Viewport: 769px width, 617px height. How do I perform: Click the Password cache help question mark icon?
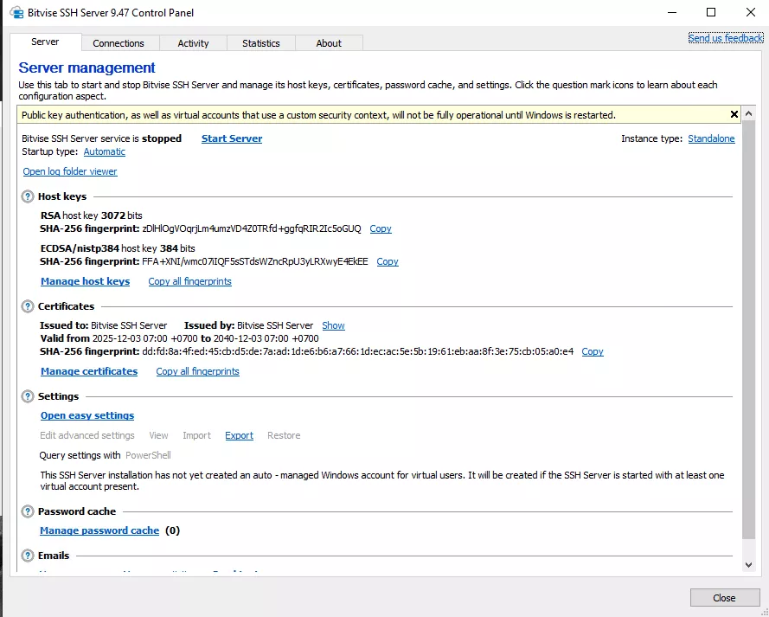[x=28, y=511]
